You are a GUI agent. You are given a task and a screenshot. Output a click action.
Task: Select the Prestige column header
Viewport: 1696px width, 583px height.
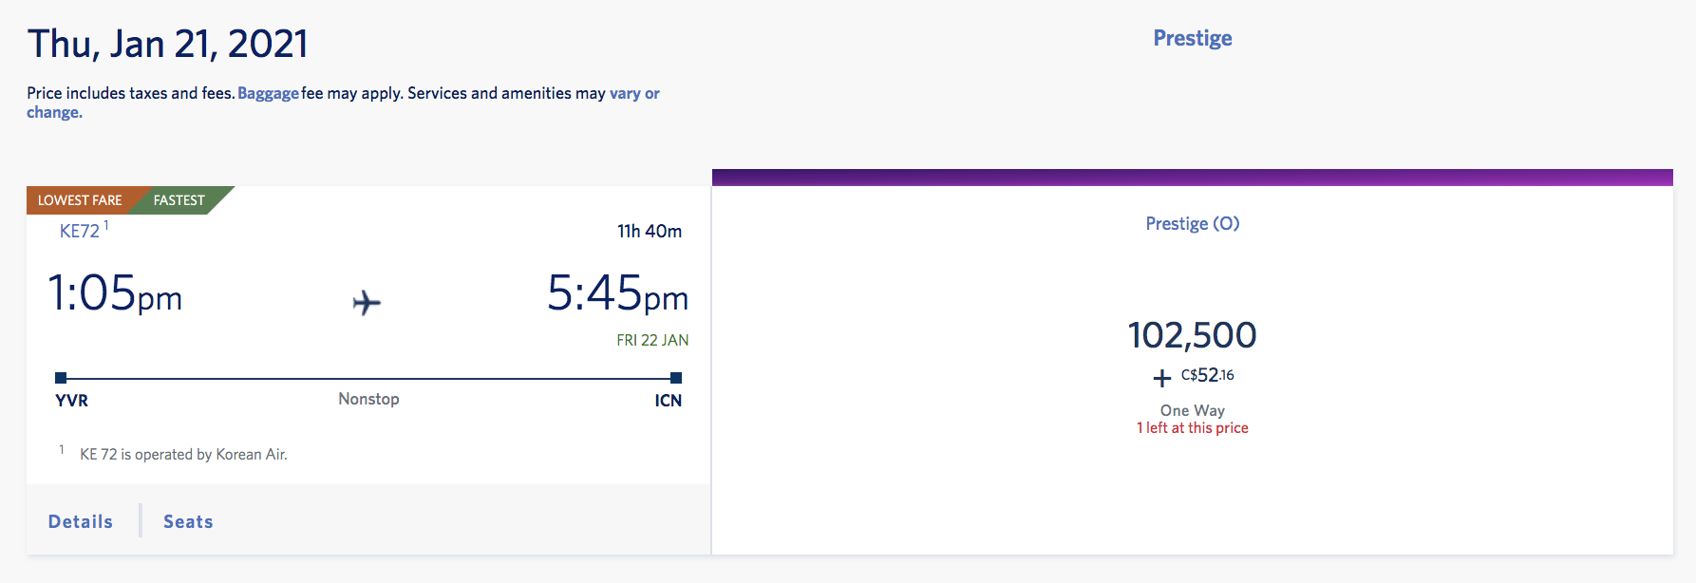coord(1193,38)
